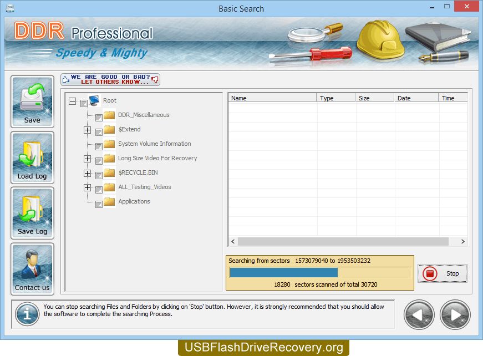Select the Root tree label
The width and height of the screenshot is (483, 356).
110,100
